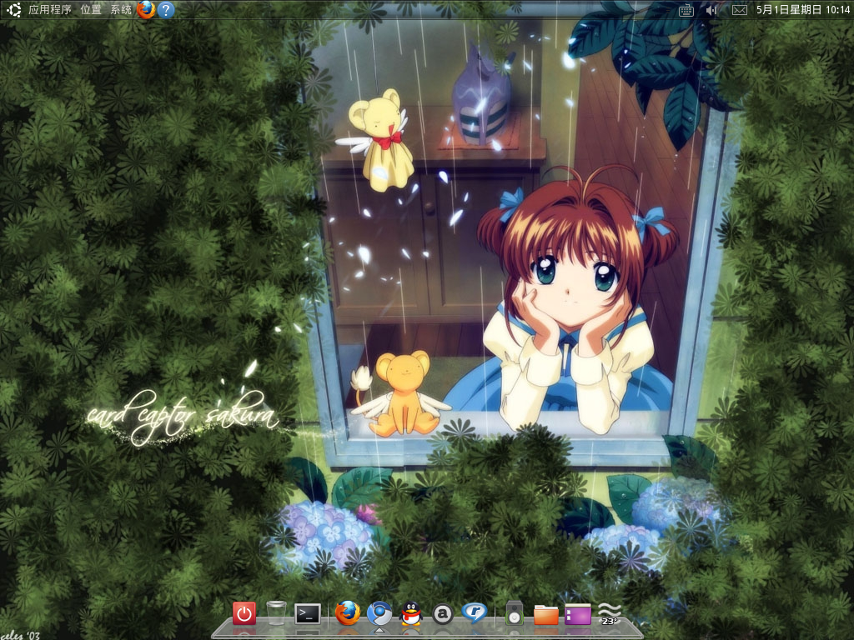Click the Firefox launcher in top panel
Image resolution: width=854 pixels, height=640 pixels.
(146, 10)
